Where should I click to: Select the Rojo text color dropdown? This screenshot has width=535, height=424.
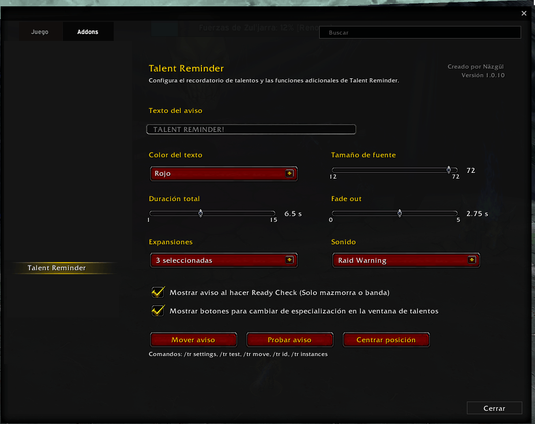point(223,173)
